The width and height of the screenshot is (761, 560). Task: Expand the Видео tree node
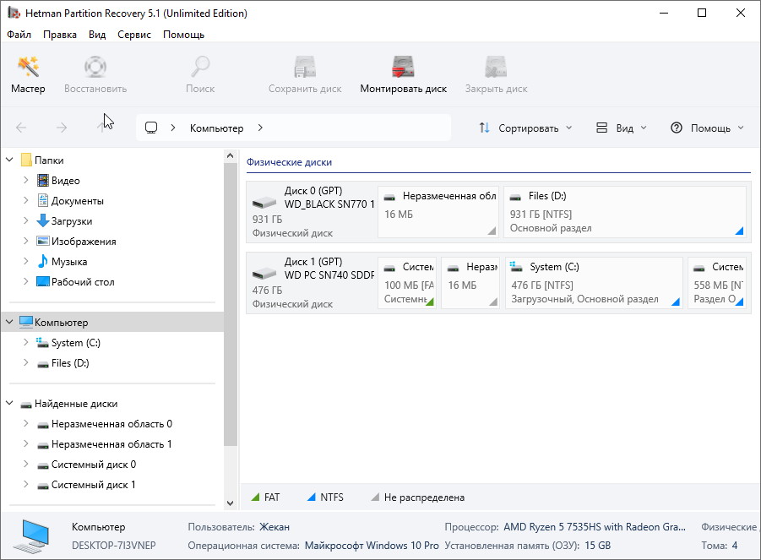[x=25, y=180]
